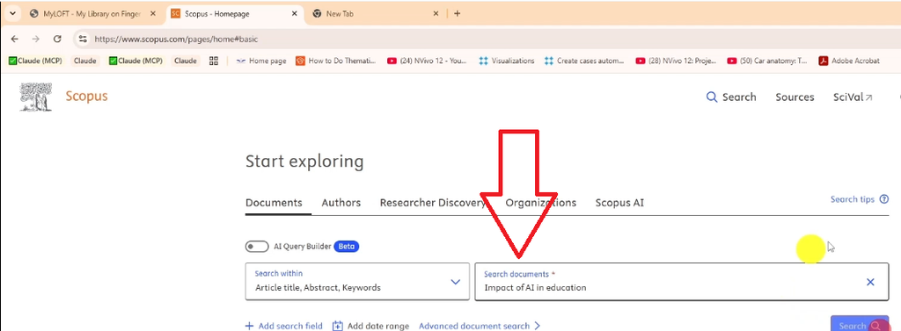Open Advanced document search
Image resolution: width=901 pixels, height=331 pixels.
tap(480, 326)
